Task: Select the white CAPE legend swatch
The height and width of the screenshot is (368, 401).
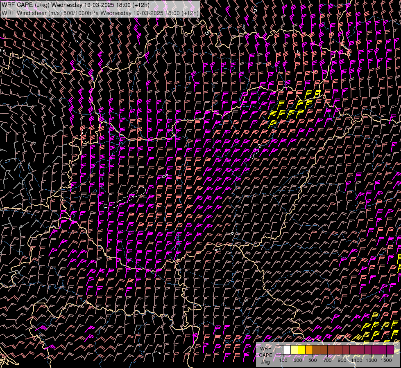Action: coord(287,350)
